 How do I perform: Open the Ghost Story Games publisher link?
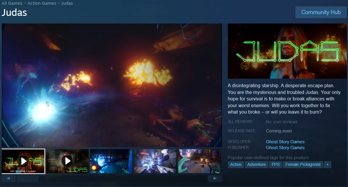coord(285,148)
